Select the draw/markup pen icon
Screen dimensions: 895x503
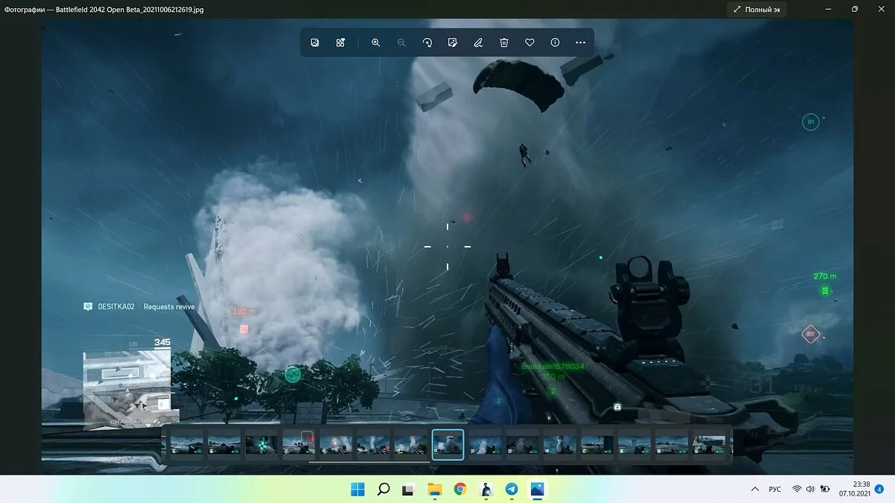click(478, 43)
